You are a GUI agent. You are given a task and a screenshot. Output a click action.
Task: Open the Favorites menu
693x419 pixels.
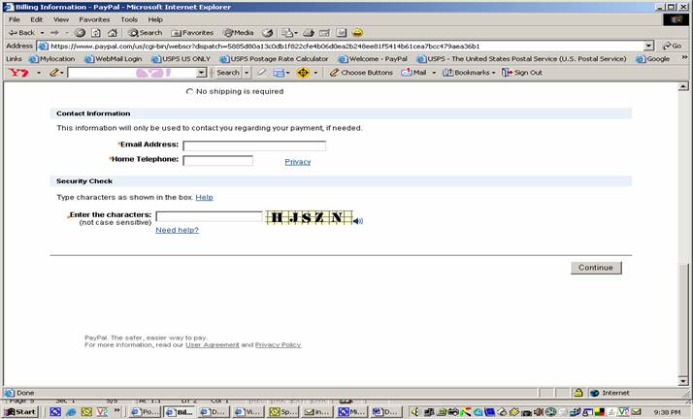(94, 19)
